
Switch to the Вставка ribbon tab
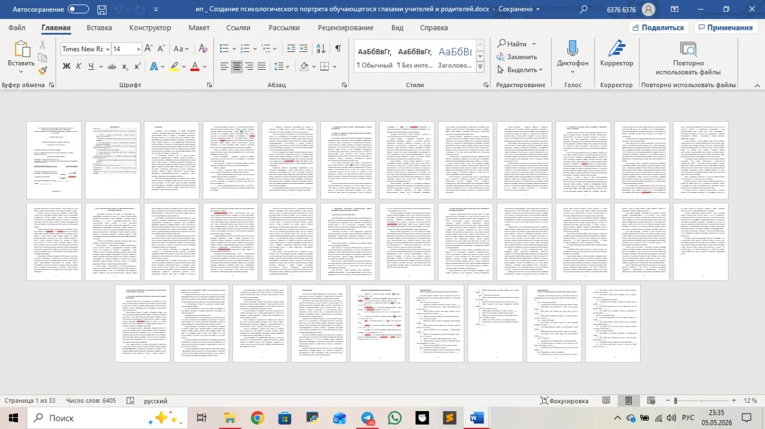(99, 27)
